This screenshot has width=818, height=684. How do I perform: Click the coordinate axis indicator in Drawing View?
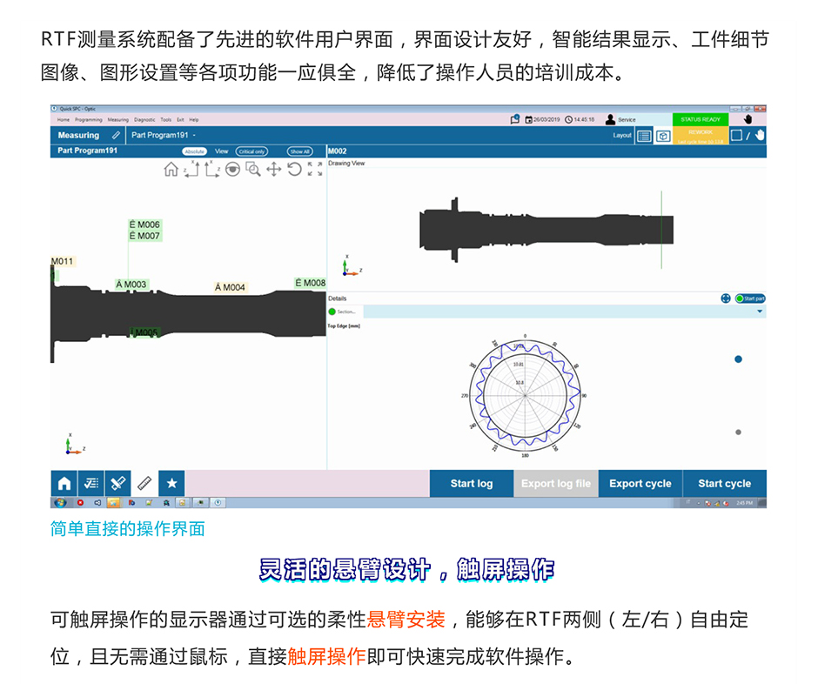[351, 266]
